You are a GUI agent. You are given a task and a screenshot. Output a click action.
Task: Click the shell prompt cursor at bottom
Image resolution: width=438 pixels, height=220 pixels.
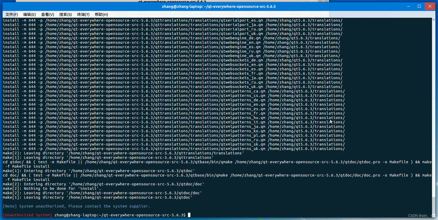189,215
